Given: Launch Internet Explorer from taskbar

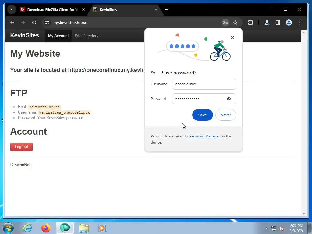Looking at the screenshot, I should pyautogui.click(x=27, y=228).
